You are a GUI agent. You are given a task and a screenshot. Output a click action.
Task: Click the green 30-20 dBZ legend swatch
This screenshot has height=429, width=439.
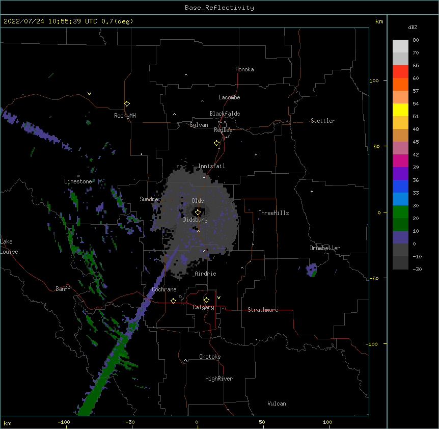[x=400, y=212]
